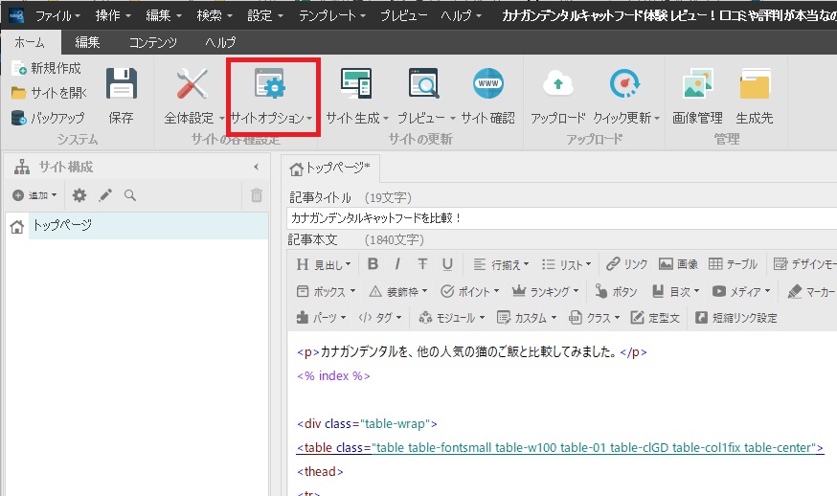The height and width of the screenshot is (496, 837).
Task: Apply underline with the U button
Action: (447, 263)
